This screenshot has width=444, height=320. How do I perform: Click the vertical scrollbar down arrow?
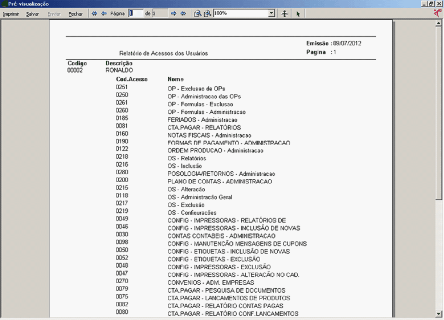(438, 313)
